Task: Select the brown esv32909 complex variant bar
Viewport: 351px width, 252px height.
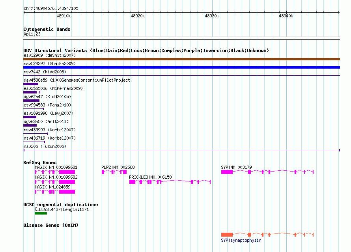Action: click(181, 59)
